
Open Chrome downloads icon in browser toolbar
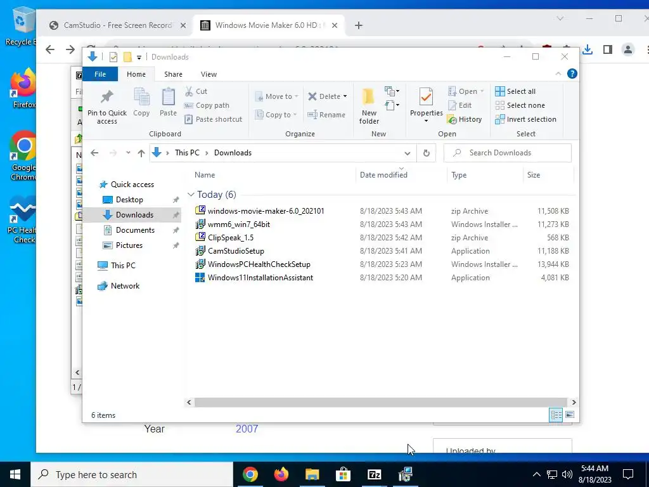tap(588, 49)
